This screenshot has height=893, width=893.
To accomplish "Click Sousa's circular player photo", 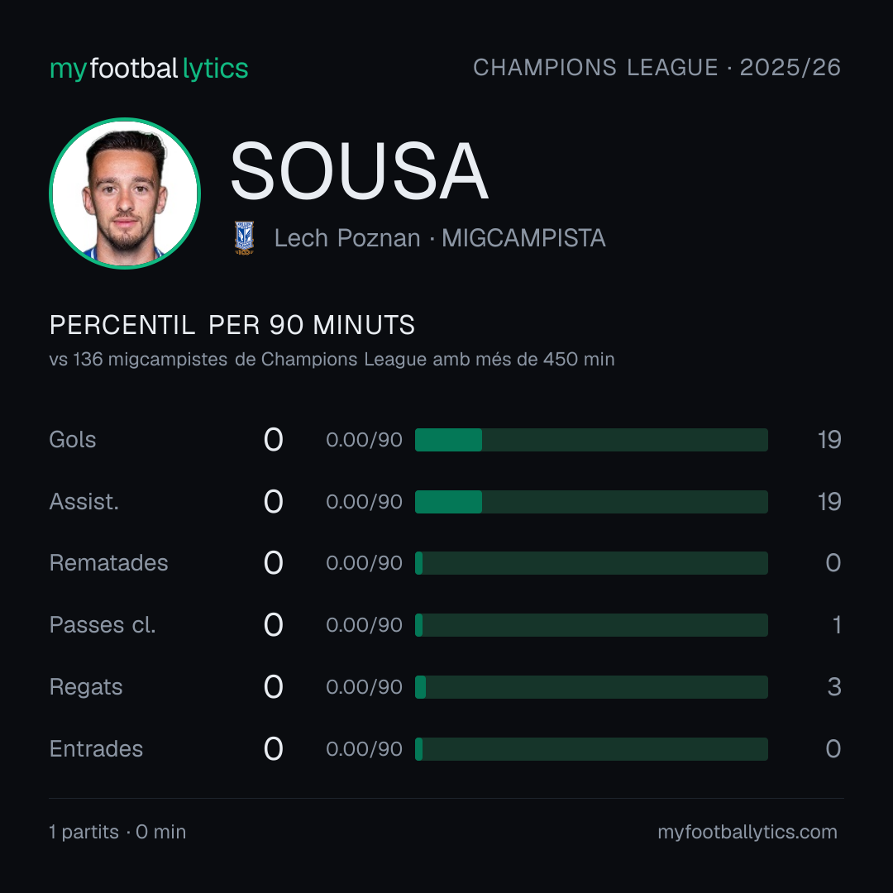I will pyautogui.click(x=125, y=193).
